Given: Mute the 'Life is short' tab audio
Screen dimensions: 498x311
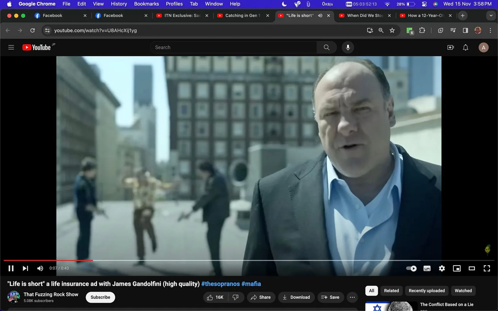Looking at the screenshot, I should (x=320, y=15).
